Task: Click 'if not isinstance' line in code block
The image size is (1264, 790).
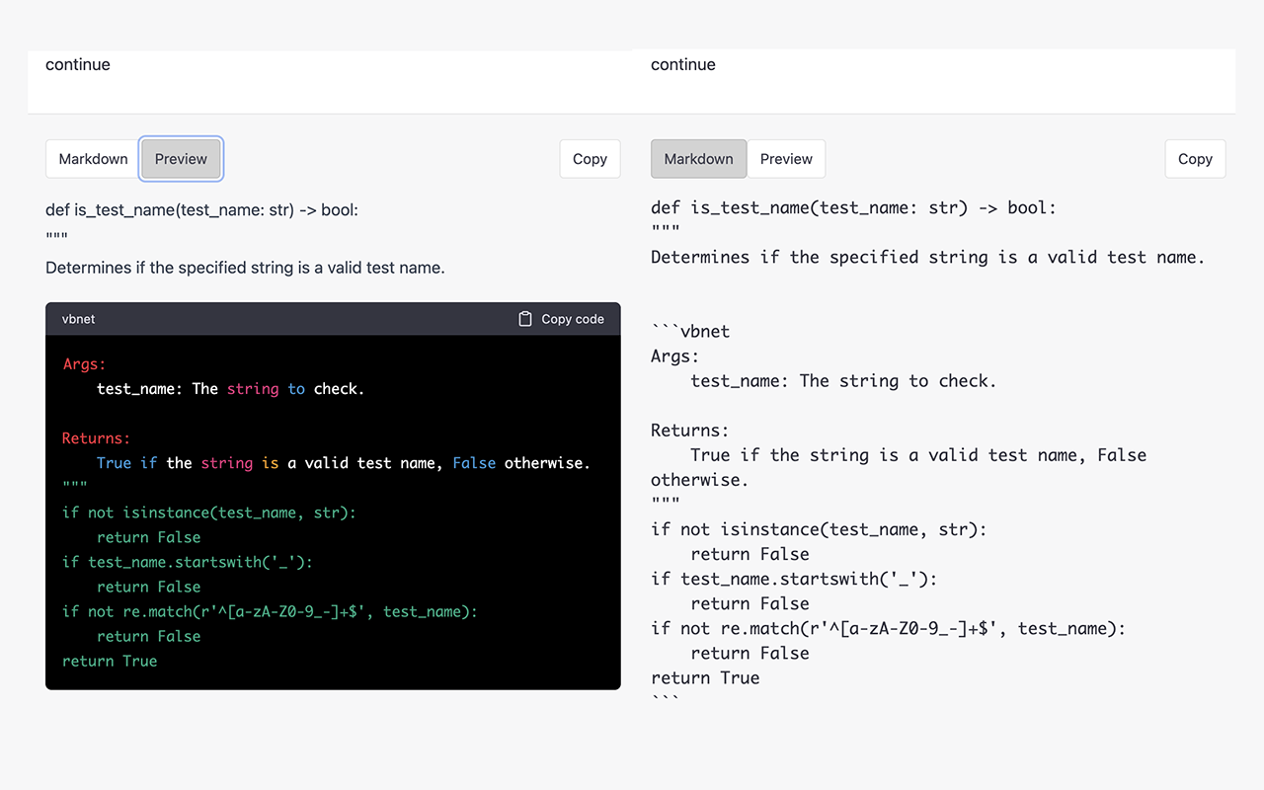Action: (209, 513)
